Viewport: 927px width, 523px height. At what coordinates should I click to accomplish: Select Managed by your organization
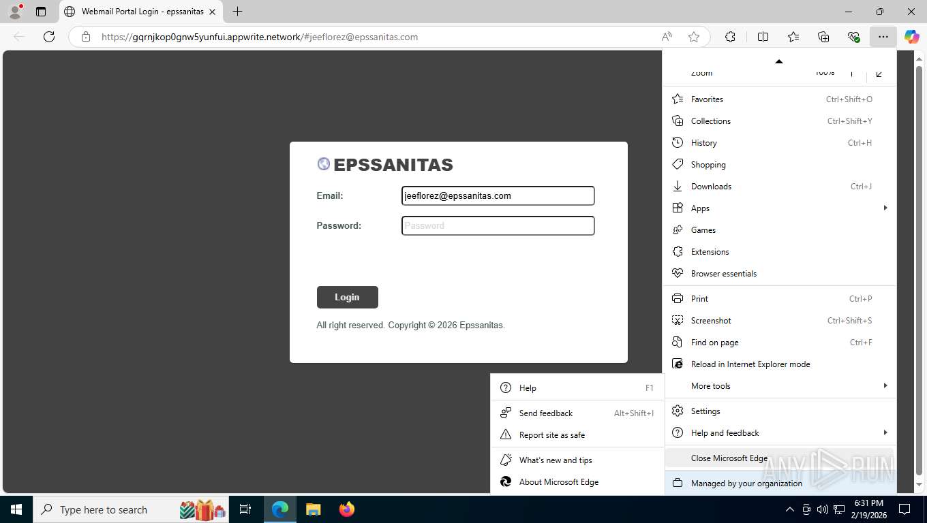pyautogui.click(x=780, y=483)
